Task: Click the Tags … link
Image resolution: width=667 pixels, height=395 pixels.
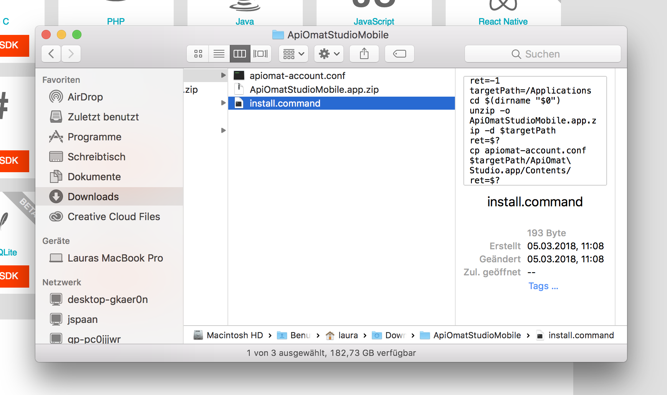Action: [543, 286]
